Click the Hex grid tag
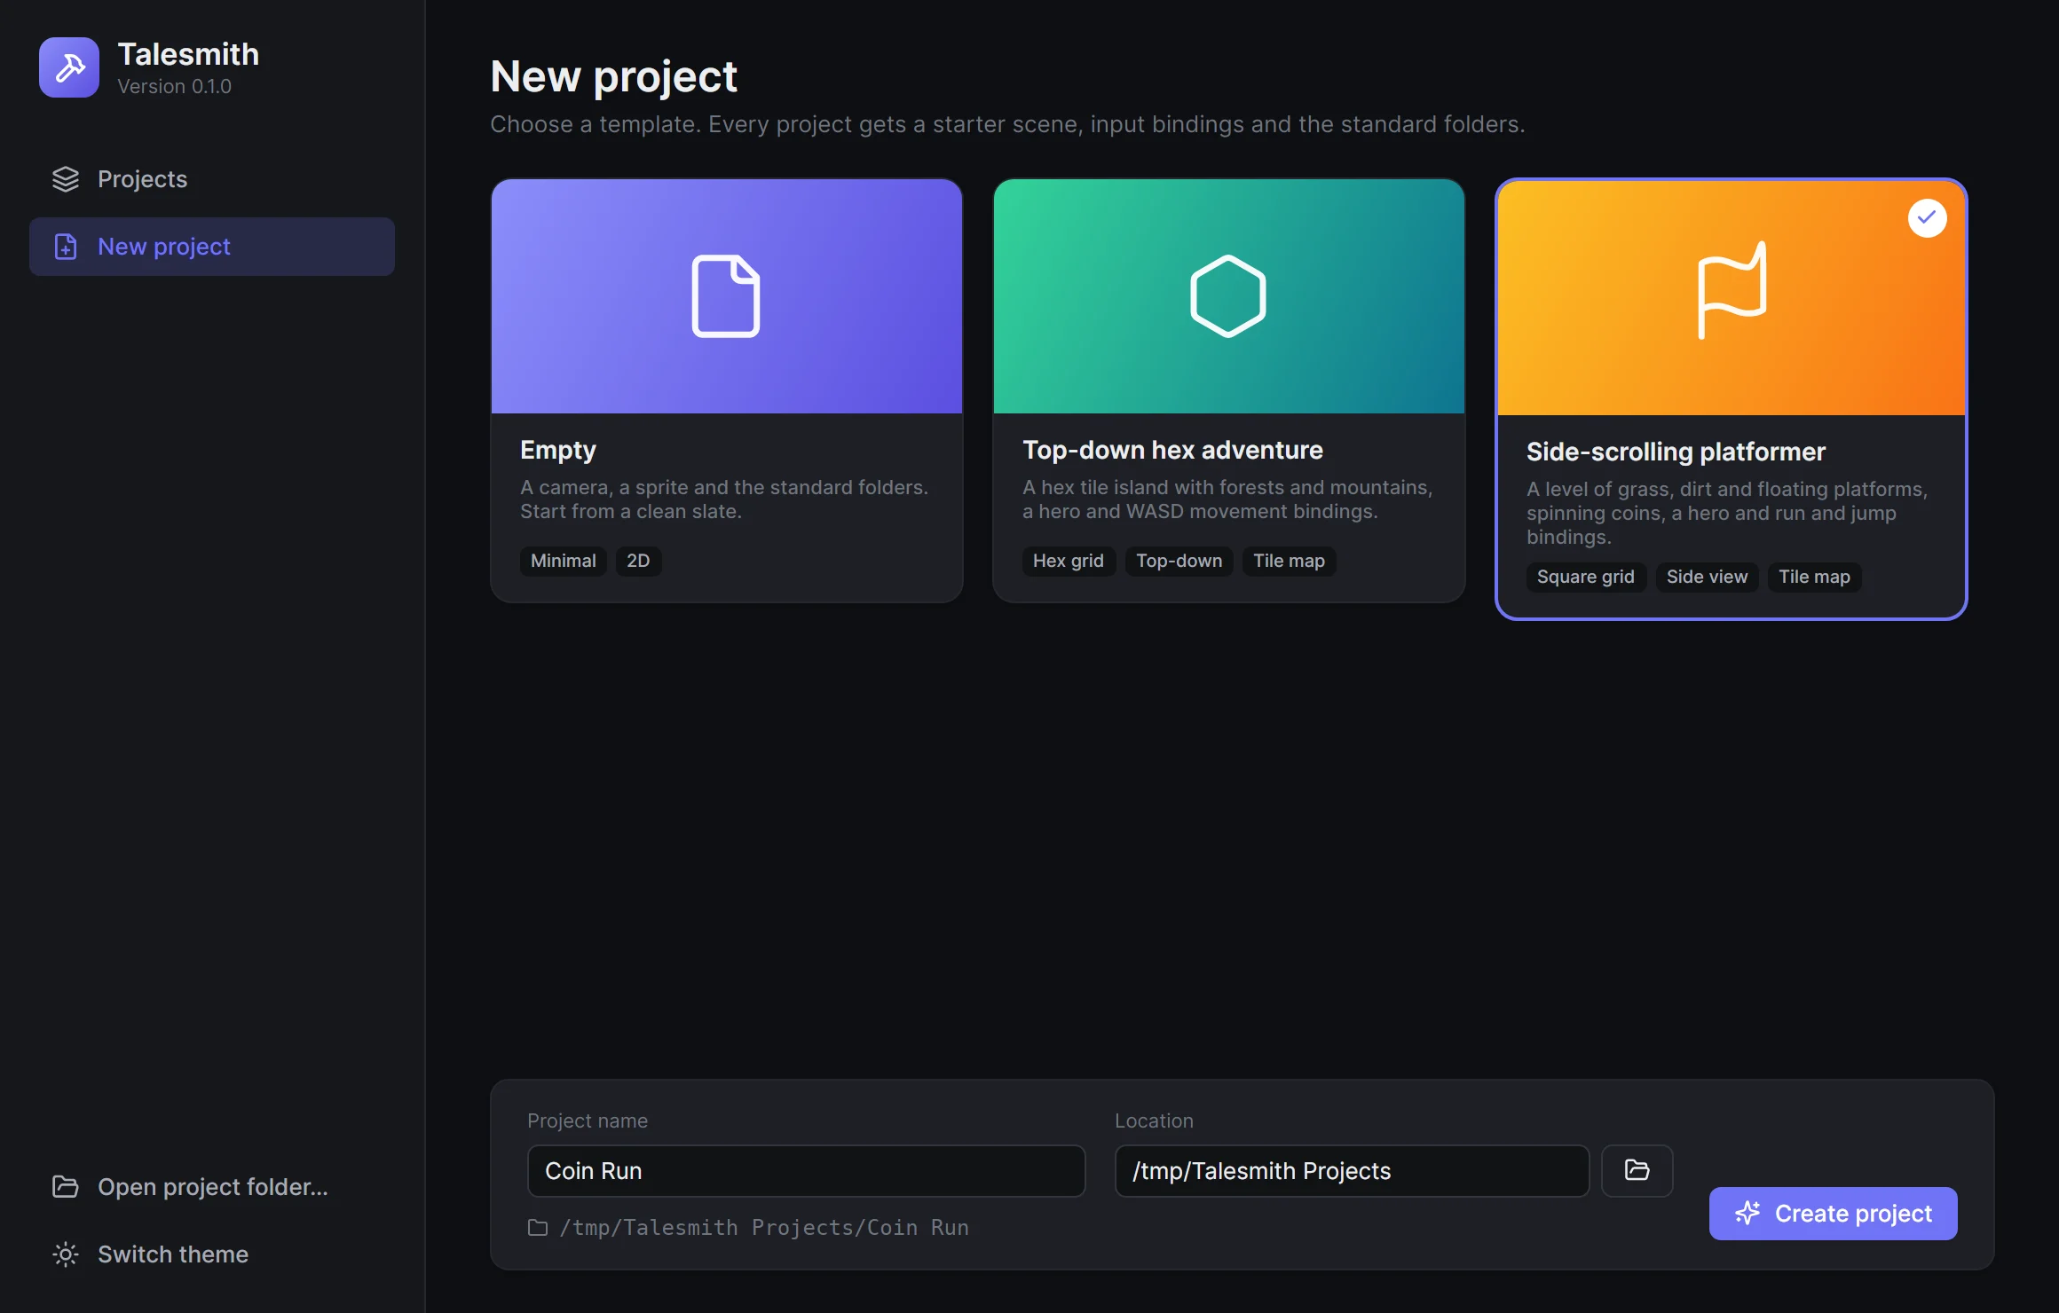This screenshot has width=2059, height=1313. point(1069,561)
